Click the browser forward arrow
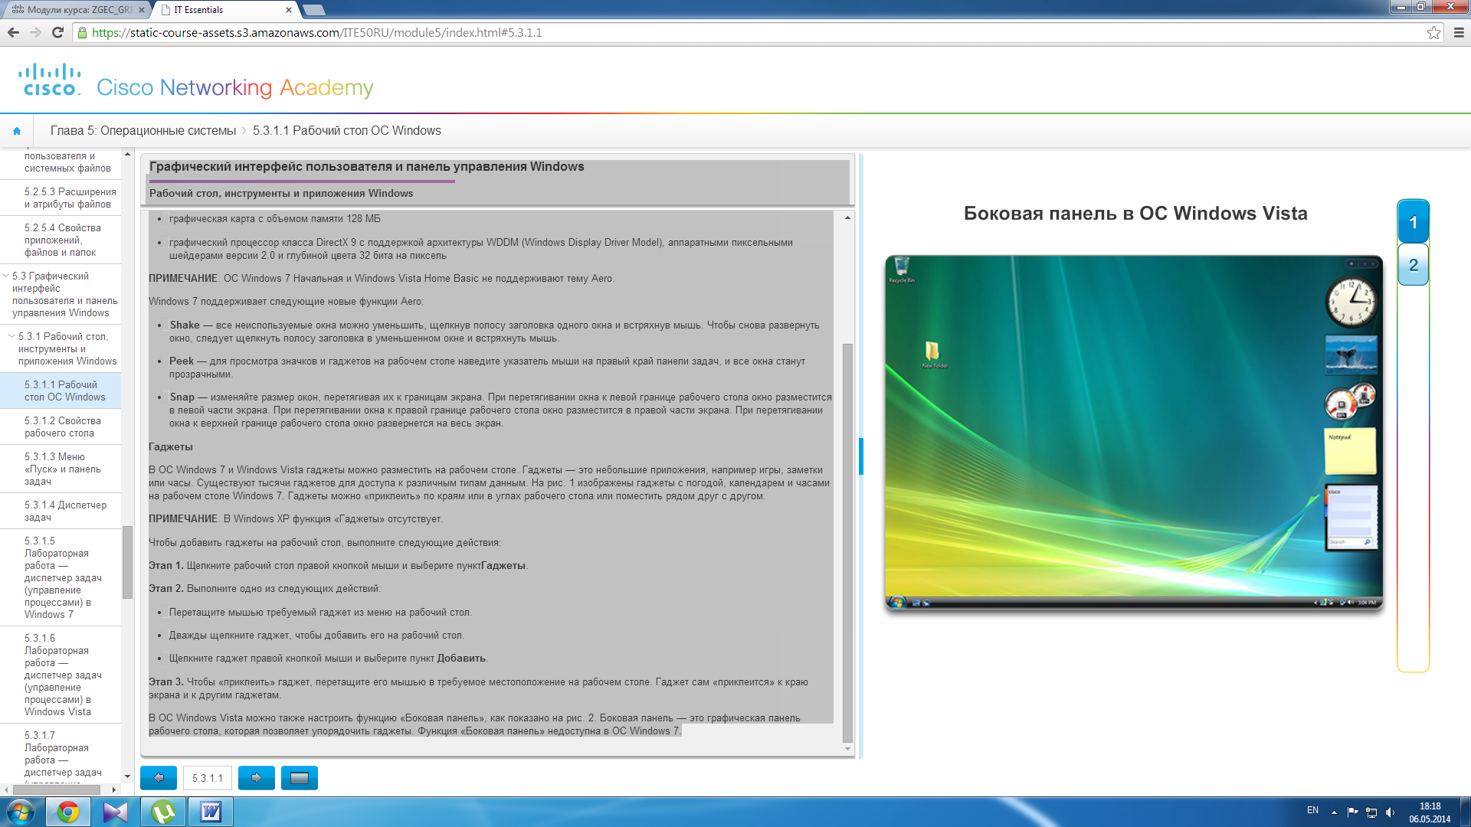 point(35,32)
